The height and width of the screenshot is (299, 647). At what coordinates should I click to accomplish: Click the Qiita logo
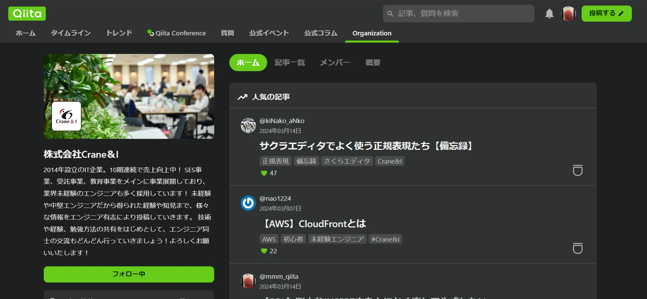[x=27, y=13]
